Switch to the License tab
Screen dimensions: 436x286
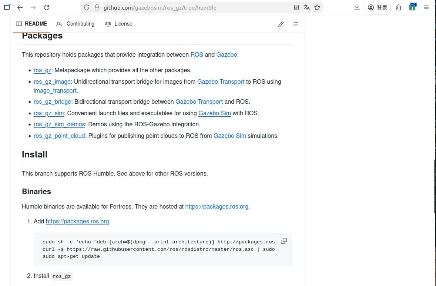pos(119,24)
